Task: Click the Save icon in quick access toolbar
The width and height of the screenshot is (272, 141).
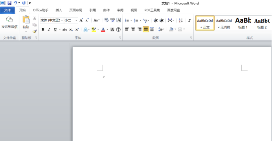Action: 9,3
